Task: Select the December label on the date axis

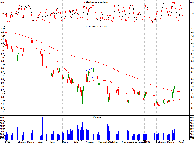Action: 139,142
